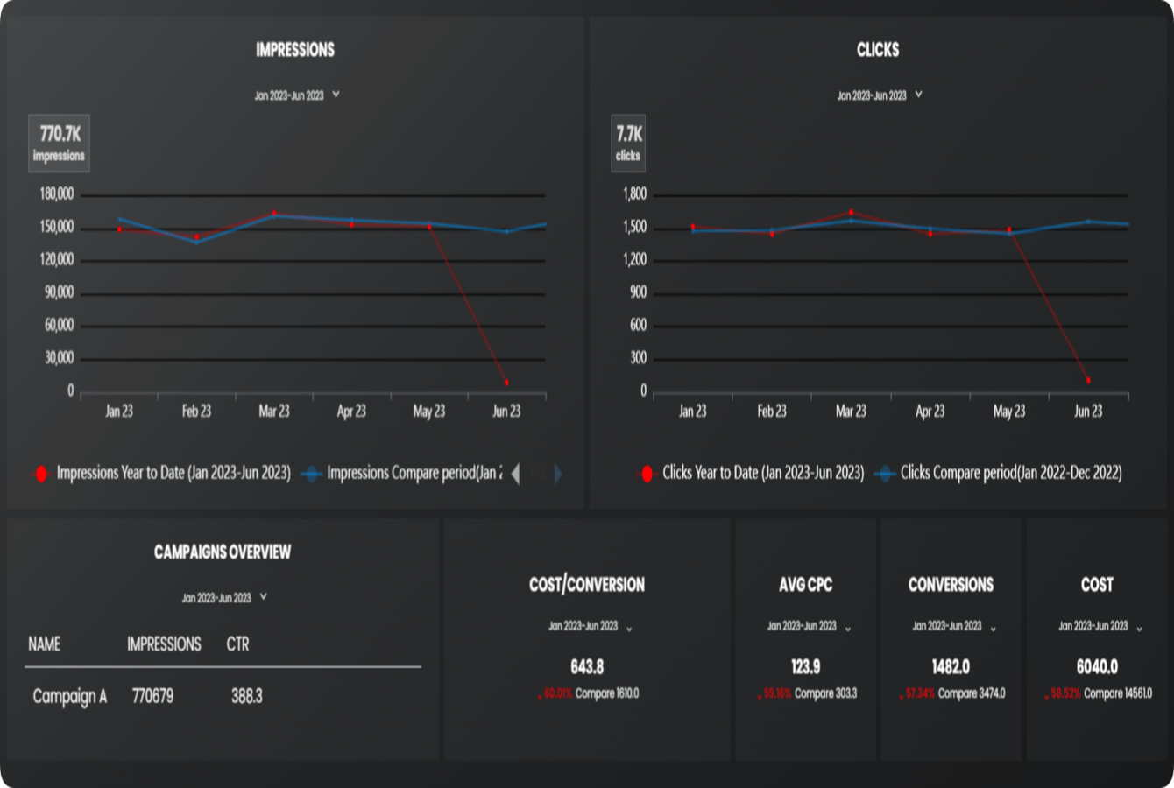1174x788 pixels.
Task: Open the Cost date range dropdown
Action: point(1100,627)
